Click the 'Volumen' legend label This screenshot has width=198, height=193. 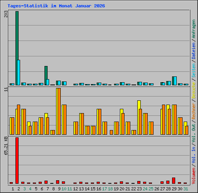tap(194, 176)
